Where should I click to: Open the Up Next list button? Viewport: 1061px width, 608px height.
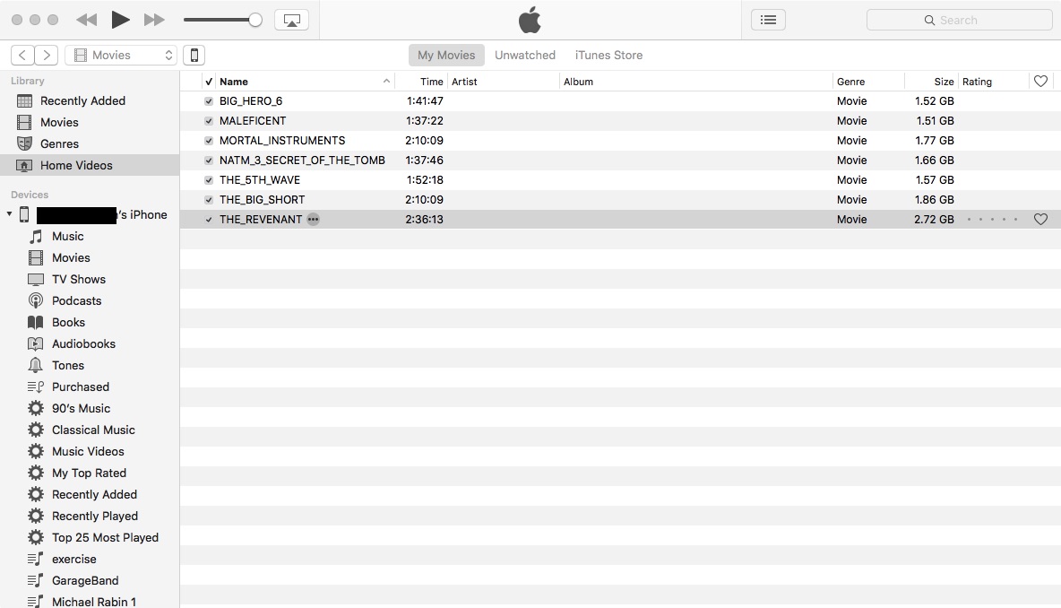point(768,20)
